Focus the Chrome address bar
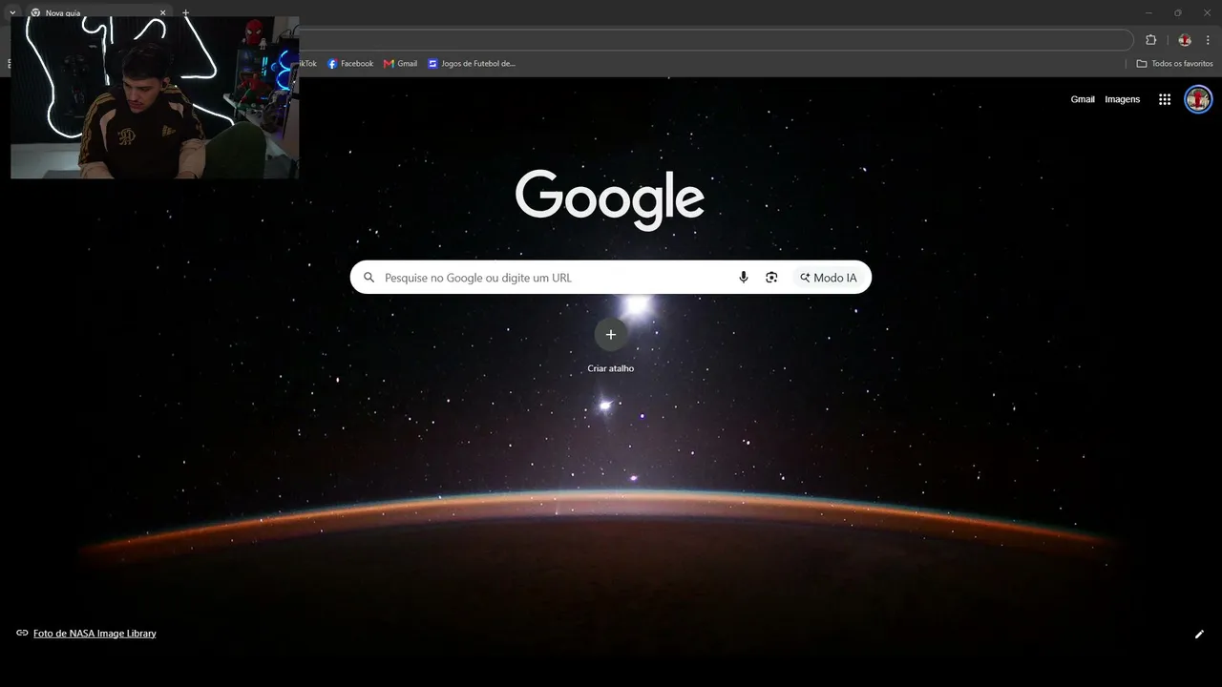1222x687 pixels. point(716,40)
